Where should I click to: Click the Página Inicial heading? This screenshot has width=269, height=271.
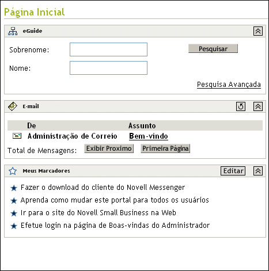click(35, 12)
